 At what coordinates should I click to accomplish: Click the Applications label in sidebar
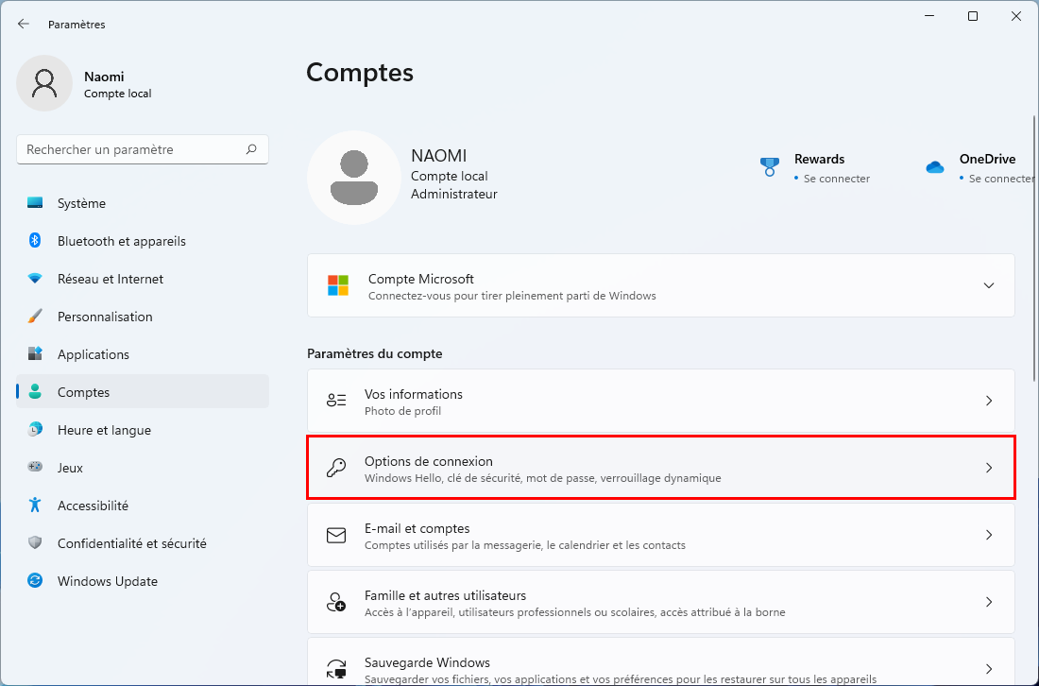coord(94,354)
